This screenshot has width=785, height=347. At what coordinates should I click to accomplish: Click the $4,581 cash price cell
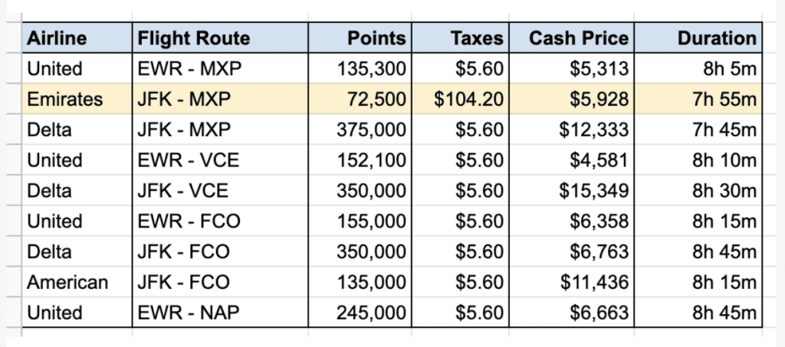pyautogui.click(x=571, y=160)
